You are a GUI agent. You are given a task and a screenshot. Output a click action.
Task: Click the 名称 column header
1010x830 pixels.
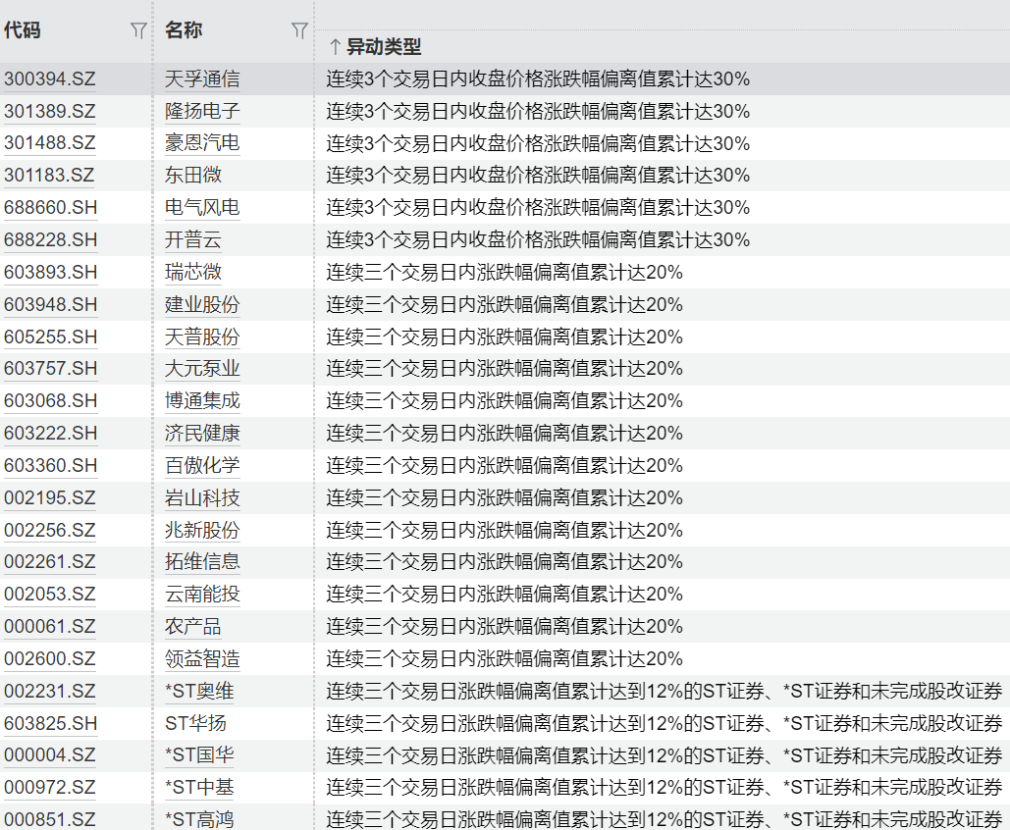[x=184, y=30]
